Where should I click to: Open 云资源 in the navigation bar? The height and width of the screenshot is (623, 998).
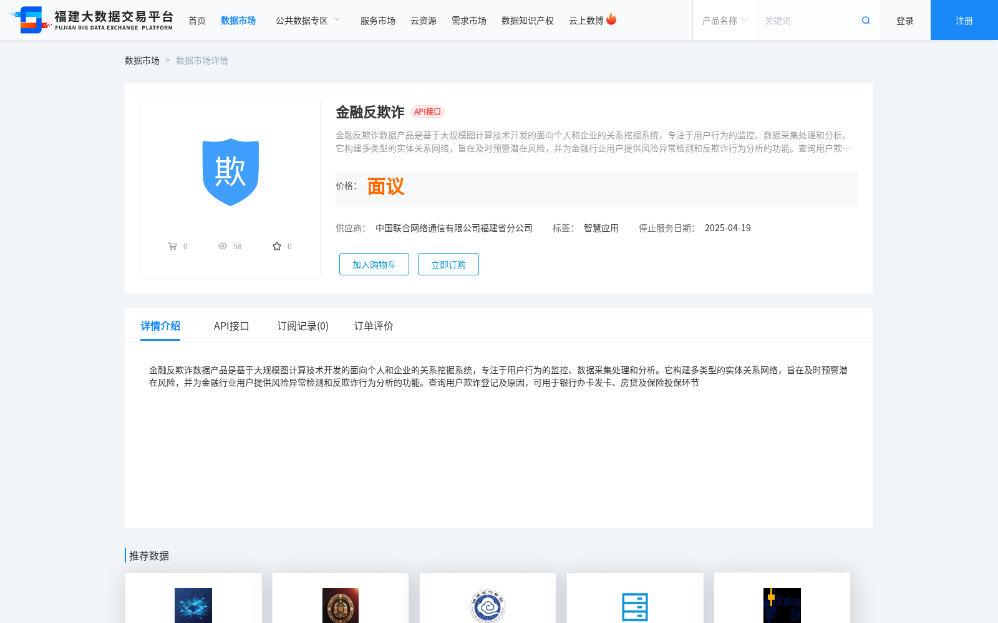click(424, 21)
